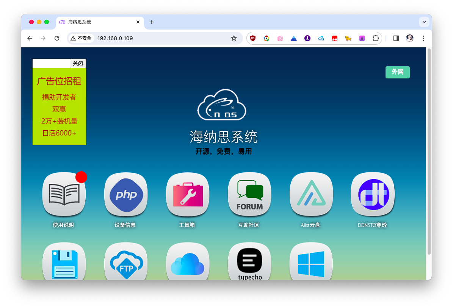Viewport: 453px width, 308px height.
Task: Open the Extensions puzzle menu
Action: coord(376,38)
